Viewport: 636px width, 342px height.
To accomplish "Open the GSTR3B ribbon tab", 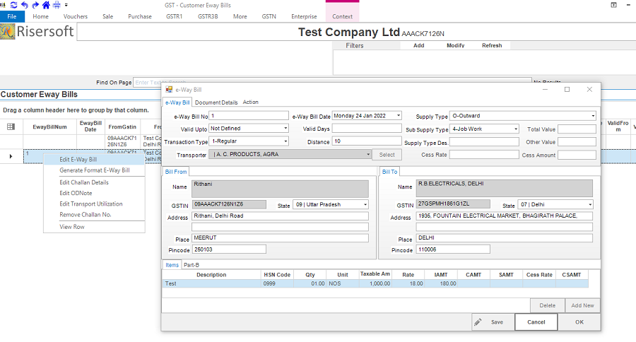I will (x=208, y=16).
